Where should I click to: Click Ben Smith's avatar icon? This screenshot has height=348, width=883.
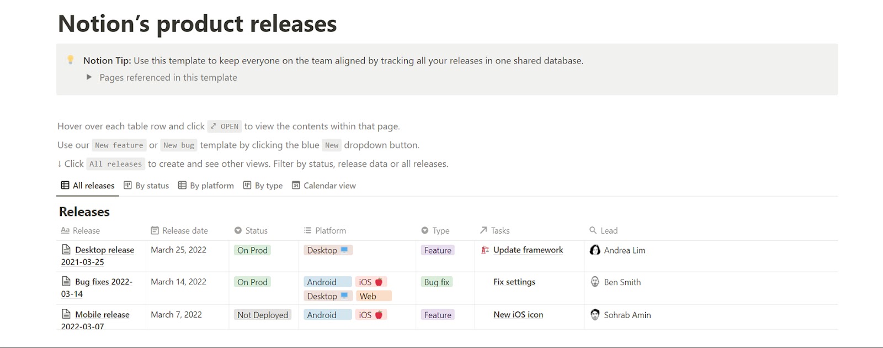[x=595, y=282]
